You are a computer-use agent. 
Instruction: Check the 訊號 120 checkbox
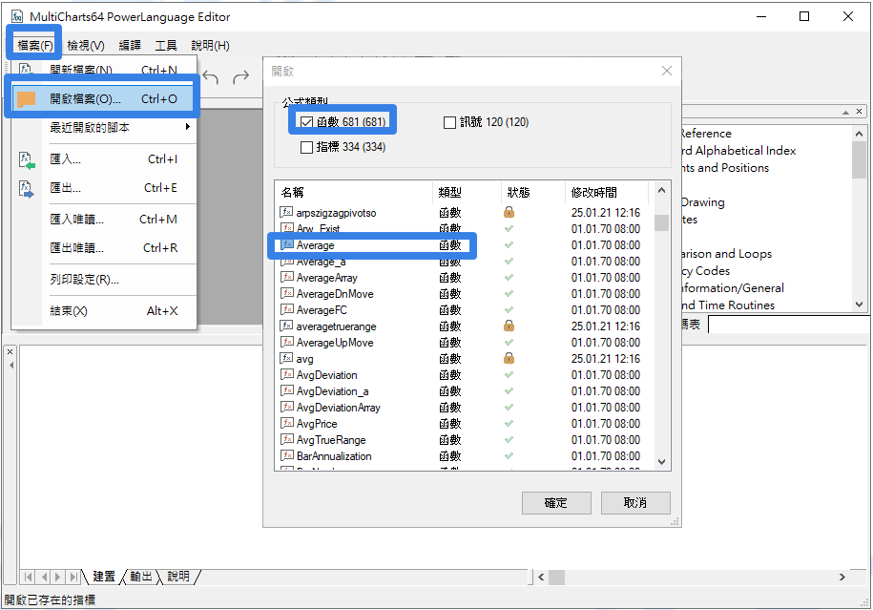449,122
